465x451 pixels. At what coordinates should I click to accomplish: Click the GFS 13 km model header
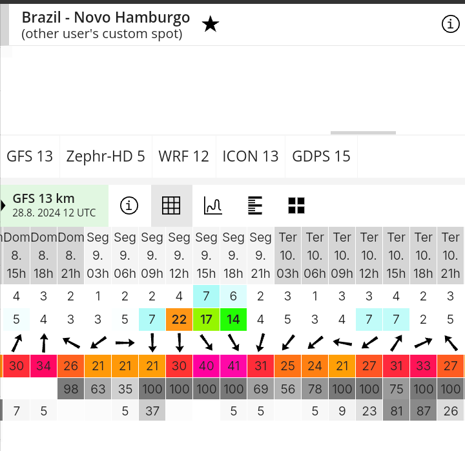[54, 205]
